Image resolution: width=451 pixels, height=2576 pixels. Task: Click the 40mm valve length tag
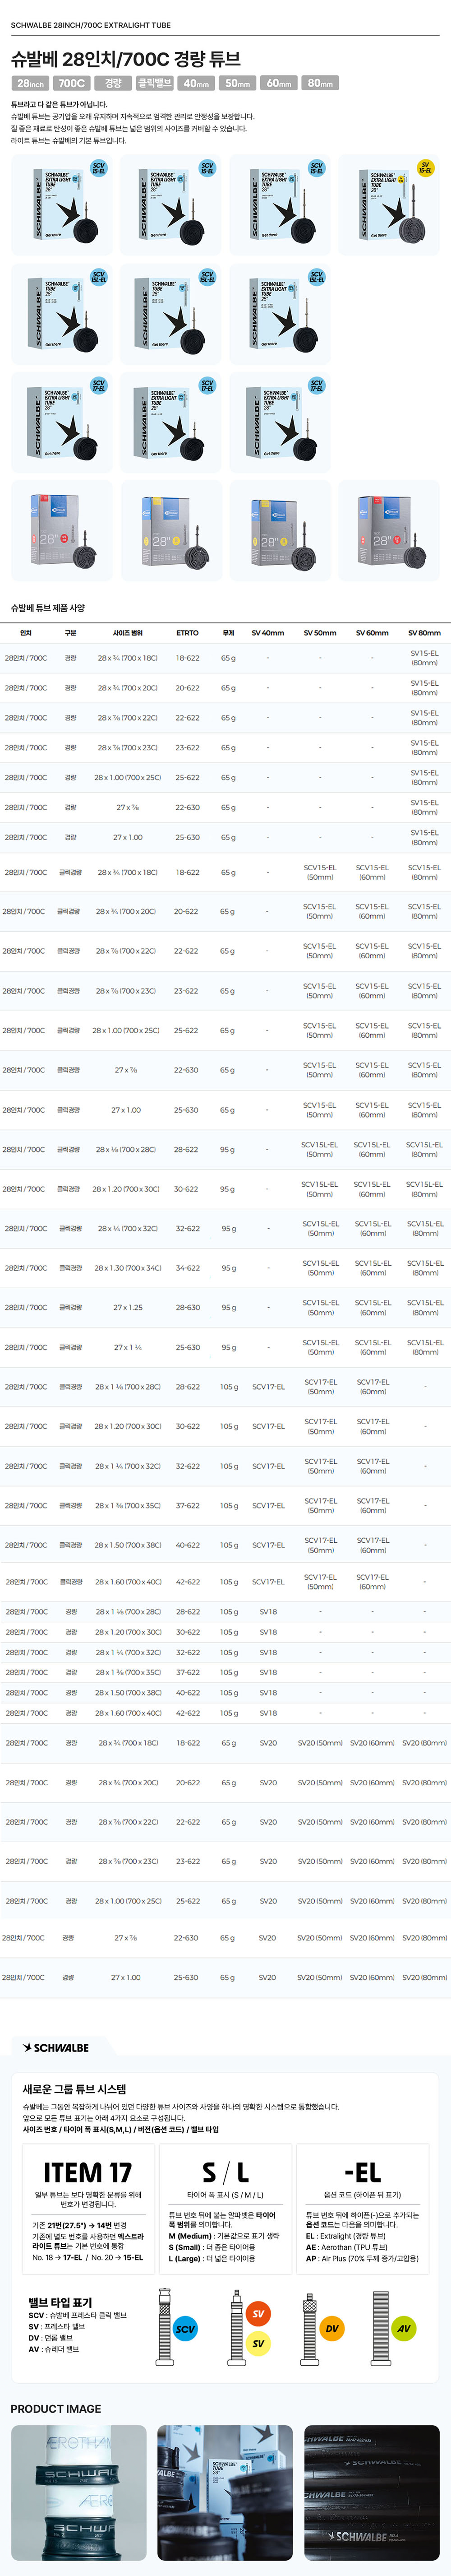pyautogui.click(x=197, y=83)
